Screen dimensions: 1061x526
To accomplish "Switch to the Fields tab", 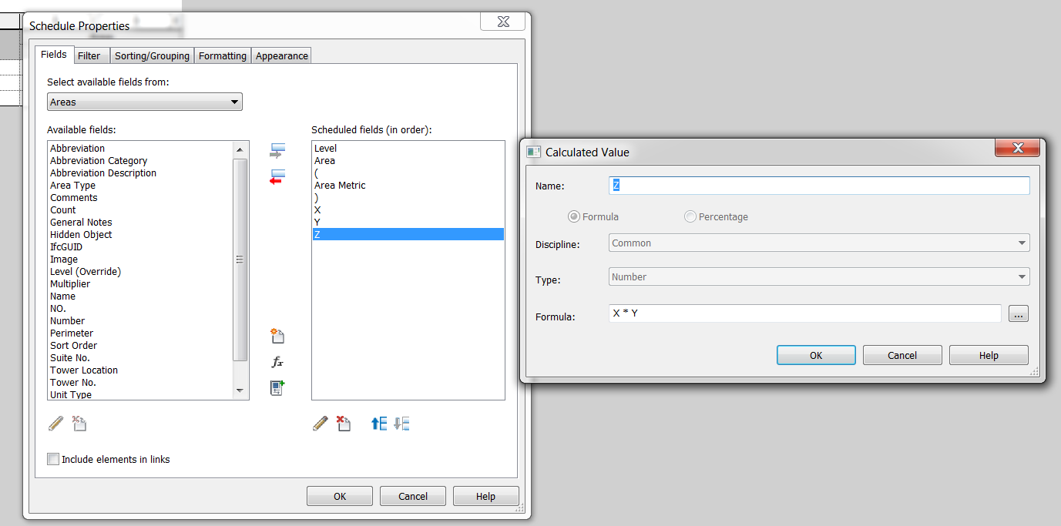I will pos(54,55).
